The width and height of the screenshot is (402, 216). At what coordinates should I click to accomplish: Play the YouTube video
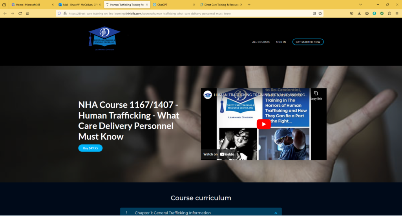[263, 124]
